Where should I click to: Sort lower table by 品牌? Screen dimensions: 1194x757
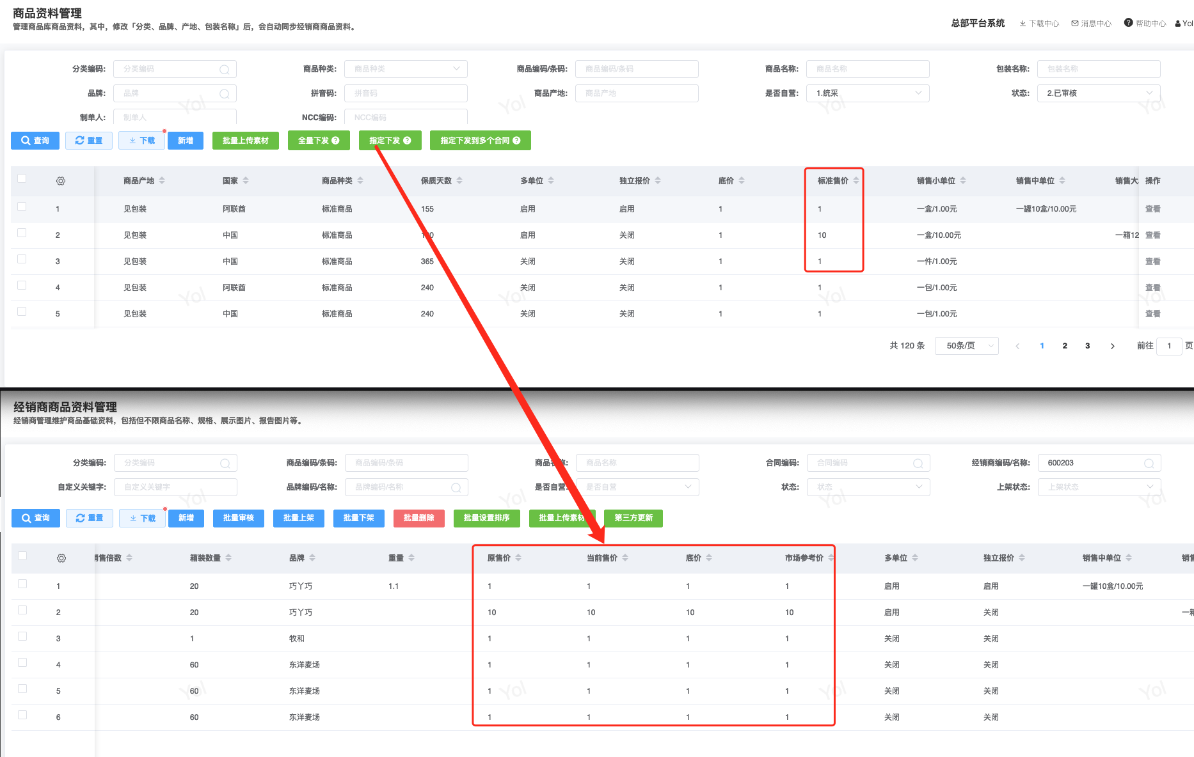pyautogui.click(x=312, y=558)
